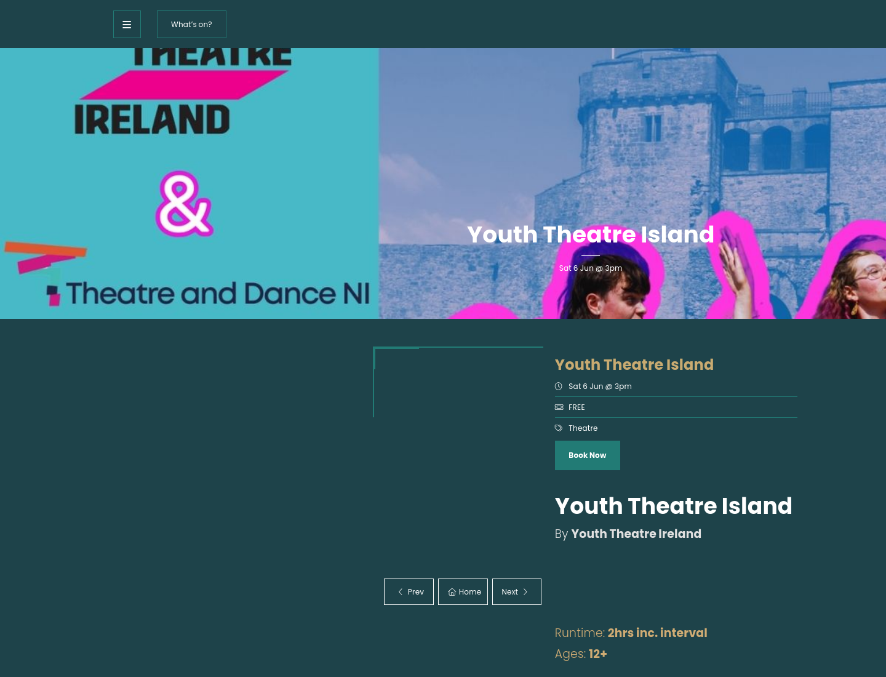Go to the Next event
The width and height of the screenshot is (886, 677).
[x=517, y=592]
